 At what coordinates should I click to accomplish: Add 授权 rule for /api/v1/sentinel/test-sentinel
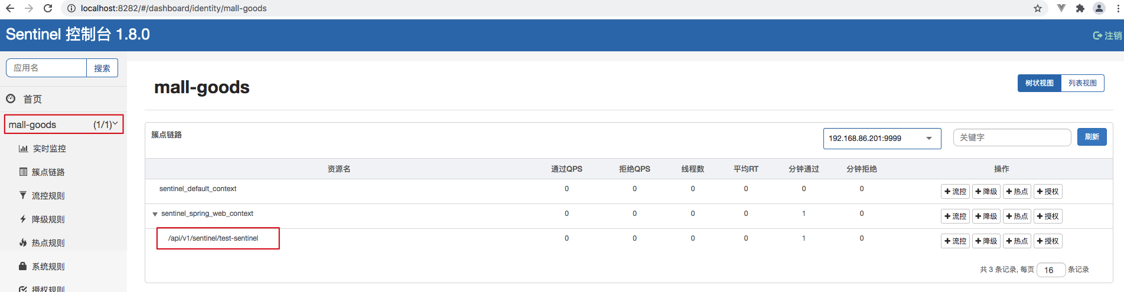[1047, 241]
